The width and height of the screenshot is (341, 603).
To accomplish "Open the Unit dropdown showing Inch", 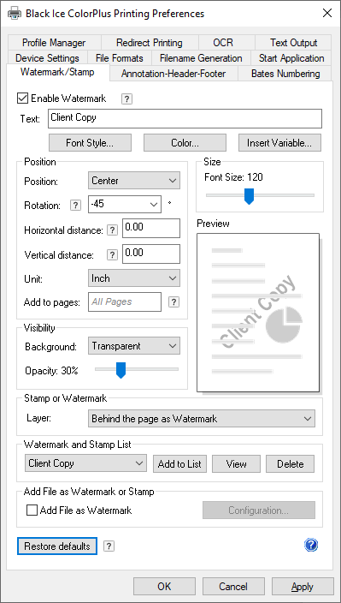I will 134,278.
